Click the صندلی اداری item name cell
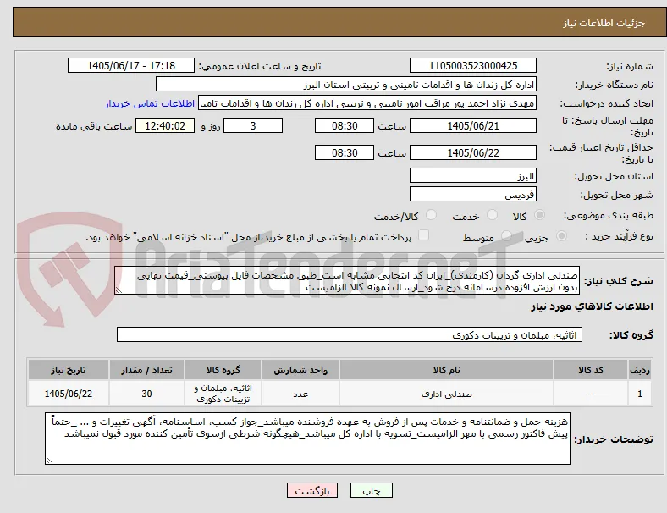667x513 pixels. 446,394
